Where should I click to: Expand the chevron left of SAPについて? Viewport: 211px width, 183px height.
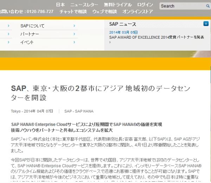(x=8, y=26)
